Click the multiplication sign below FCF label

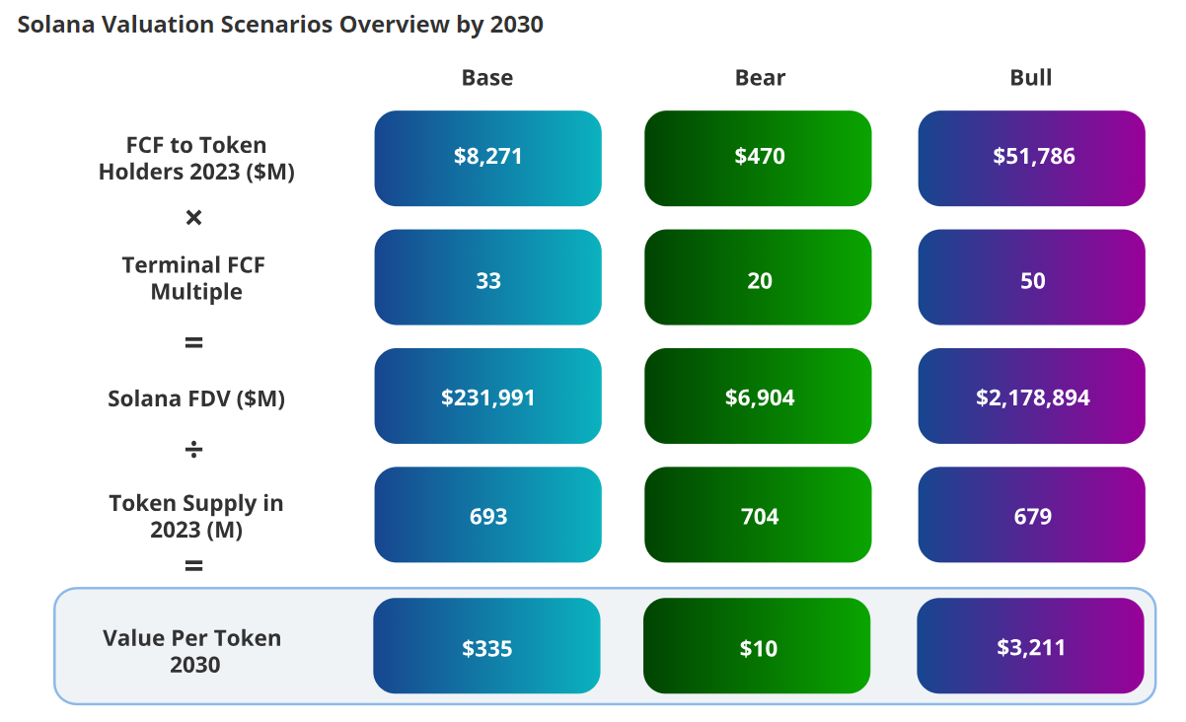click(194, 217)
